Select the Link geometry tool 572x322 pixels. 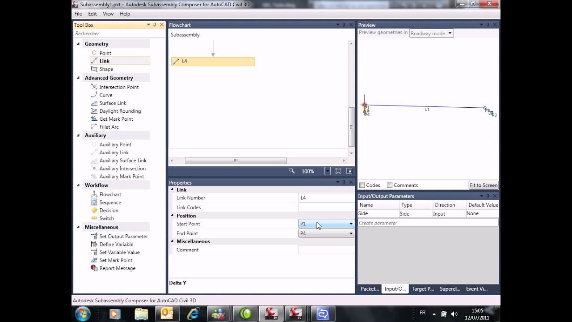(x=120, y=61)
